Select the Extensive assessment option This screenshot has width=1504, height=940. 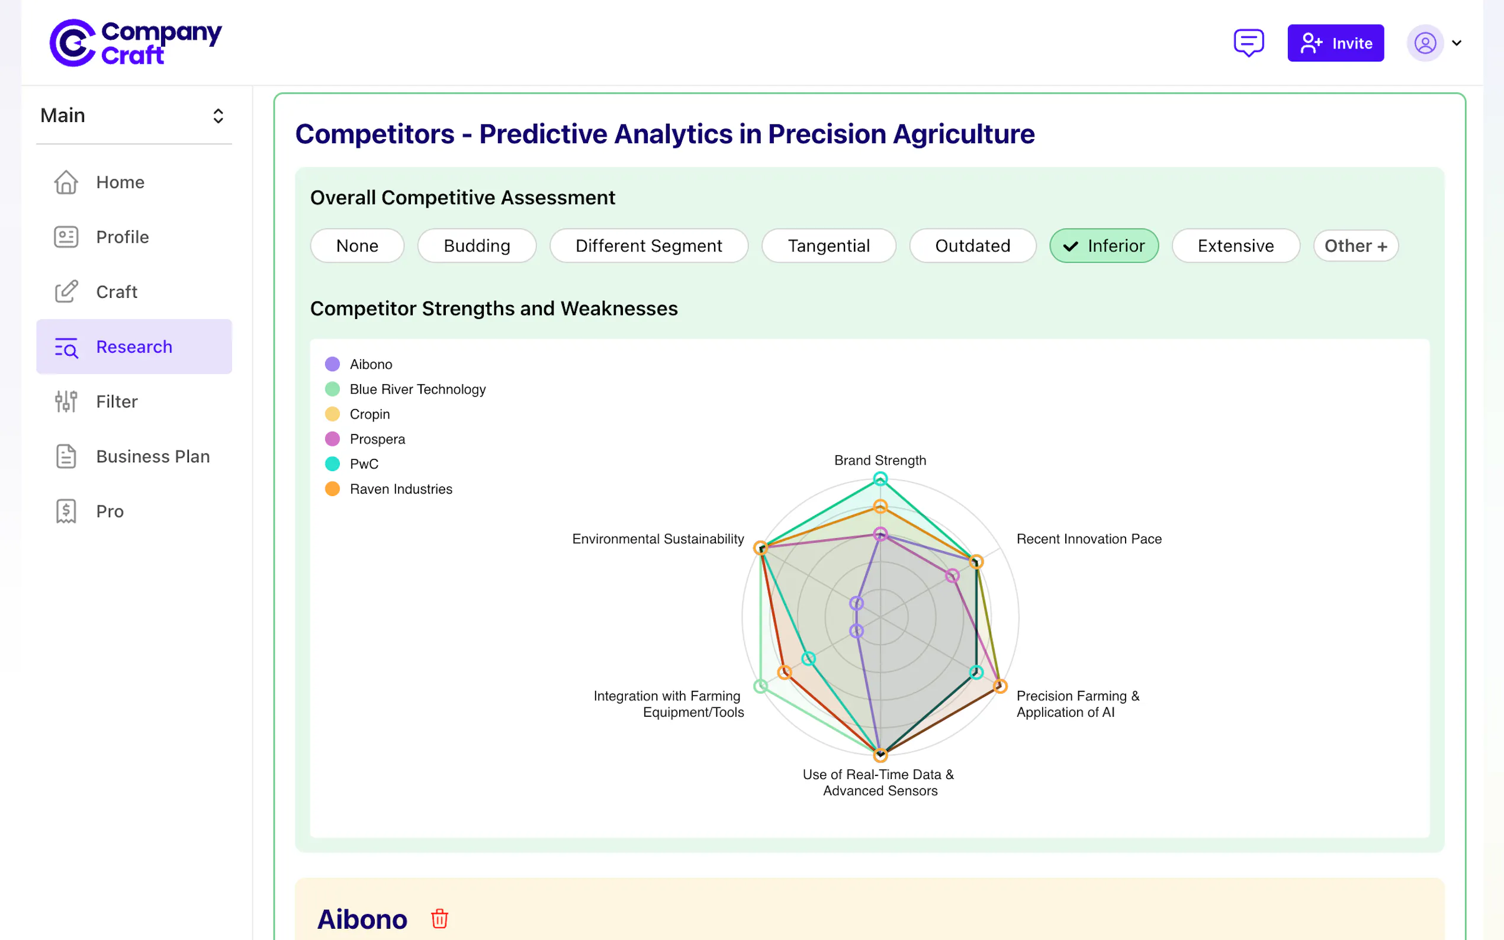pyautogui.click(x=1235, y=246)
